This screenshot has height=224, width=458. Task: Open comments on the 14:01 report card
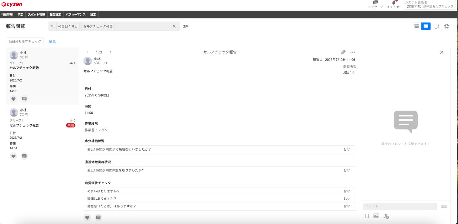pos(24,156)
